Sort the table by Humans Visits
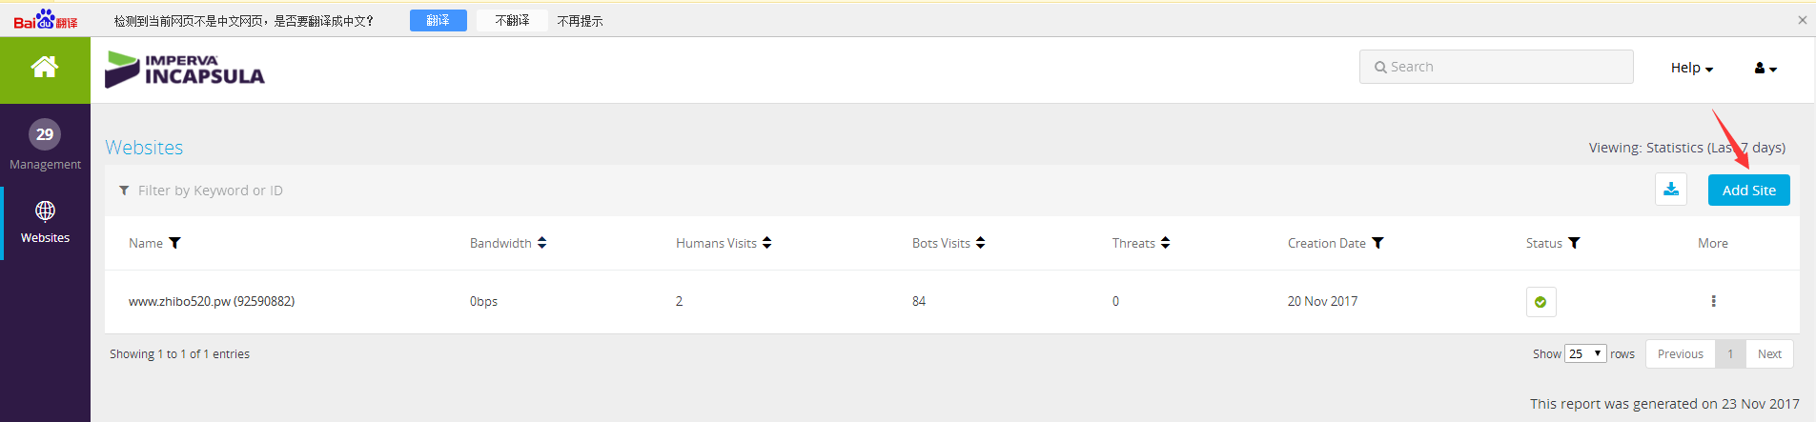Viewport: 1816px width, 422px height. coord(766,243)
